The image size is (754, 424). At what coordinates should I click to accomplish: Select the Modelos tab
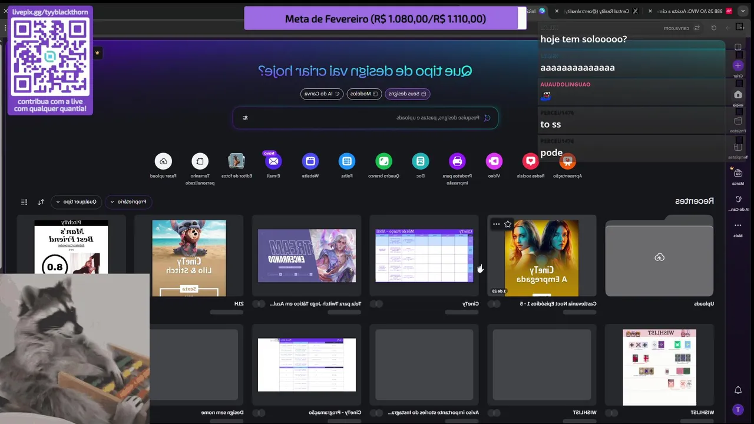pos(364,94)
